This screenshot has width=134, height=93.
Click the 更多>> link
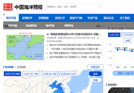(100, 26)
